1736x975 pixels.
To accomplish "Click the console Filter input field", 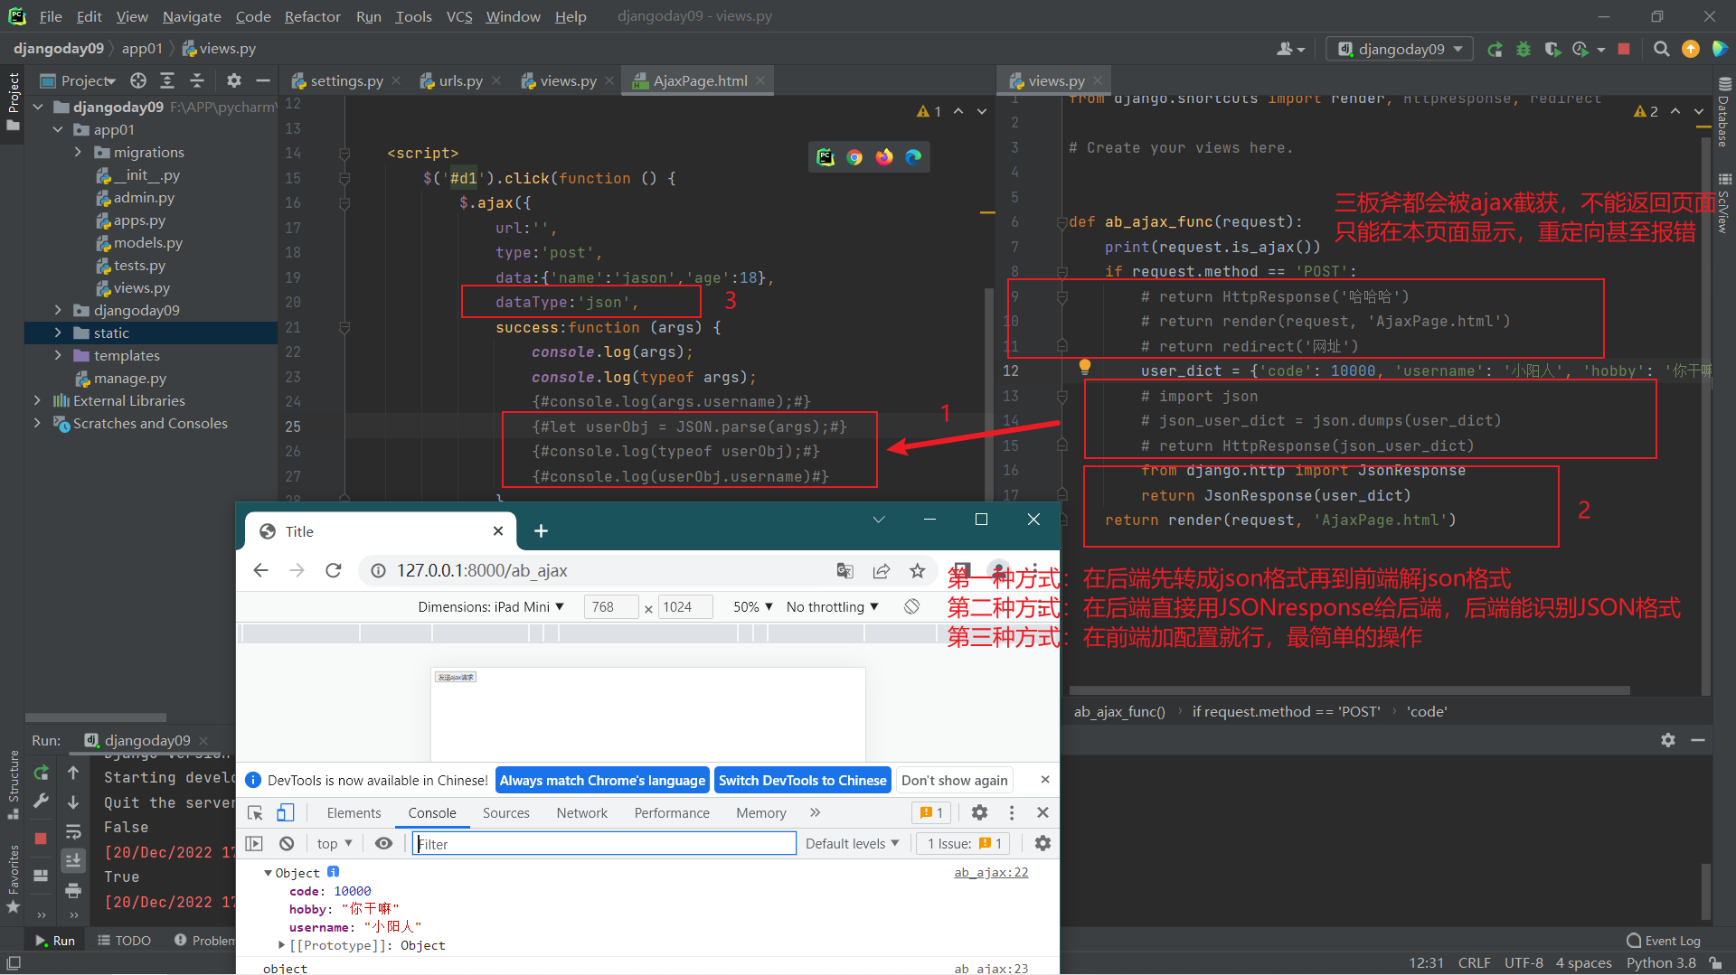I will [x=604, y=843].
